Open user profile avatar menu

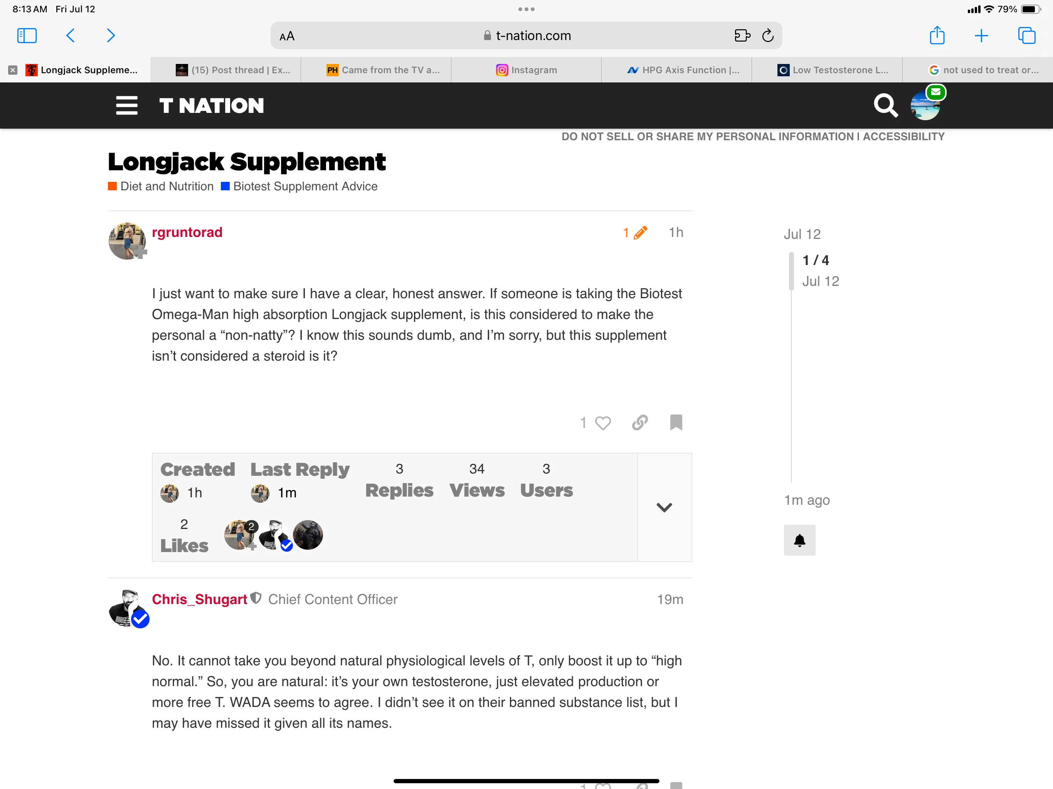pos(925,106)
